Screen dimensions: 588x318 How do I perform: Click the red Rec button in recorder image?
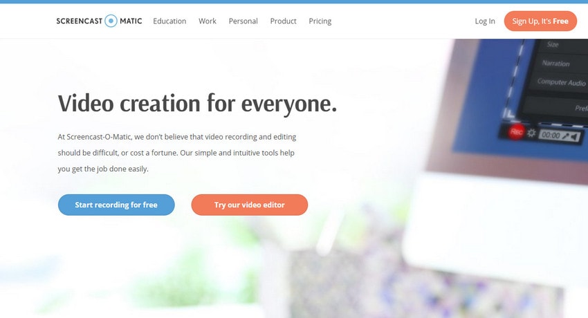[516, 131]
